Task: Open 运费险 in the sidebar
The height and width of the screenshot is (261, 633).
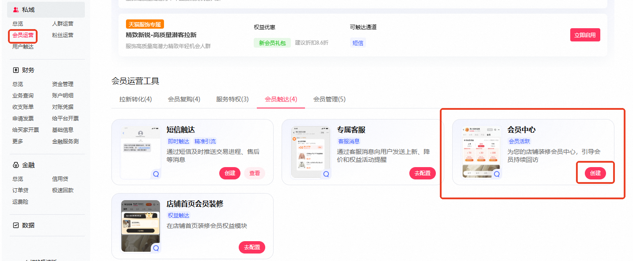Action: [x=20, y=202]
